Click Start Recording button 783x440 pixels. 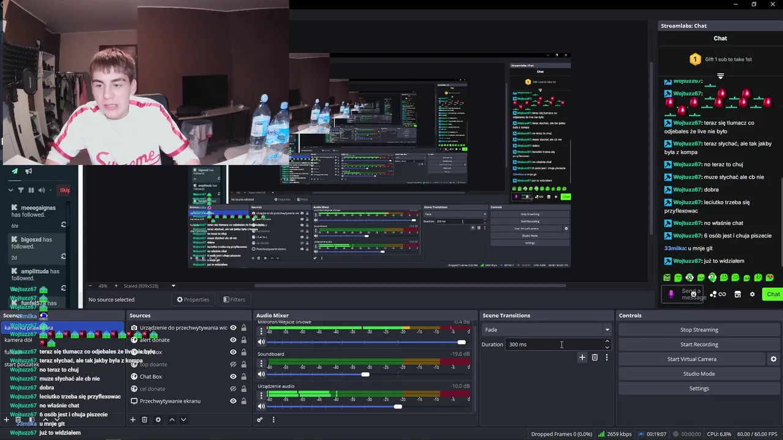click(x=699, y=345)
